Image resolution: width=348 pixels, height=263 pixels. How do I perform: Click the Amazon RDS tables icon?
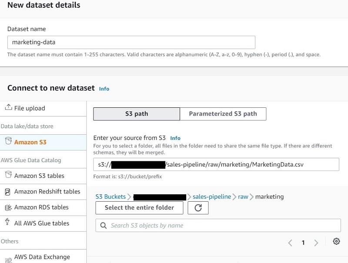click(8, 207)
